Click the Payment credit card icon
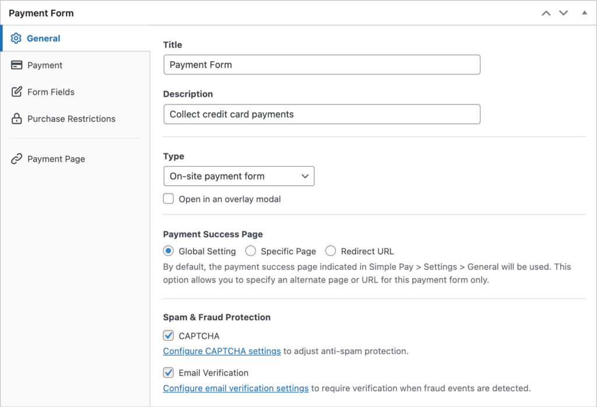This screenshot has width=597, height=407. click(x=17, y=65)
